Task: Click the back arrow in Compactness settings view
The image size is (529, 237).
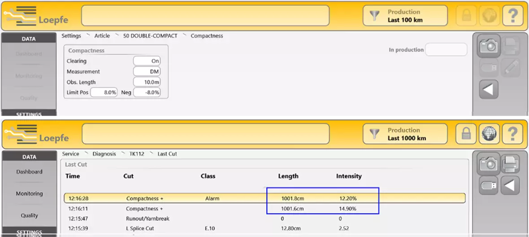Action: 489,89
